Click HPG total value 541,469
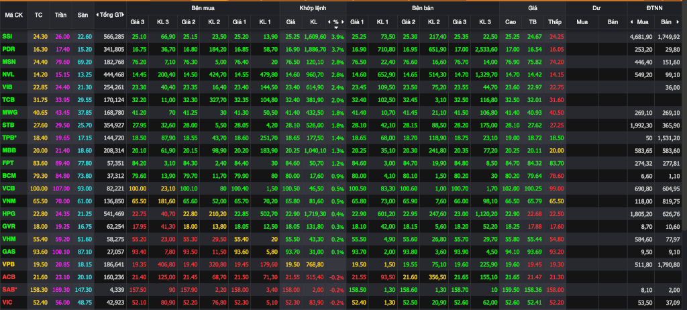Viewport: 687px width, 310px height. [114, 214]
